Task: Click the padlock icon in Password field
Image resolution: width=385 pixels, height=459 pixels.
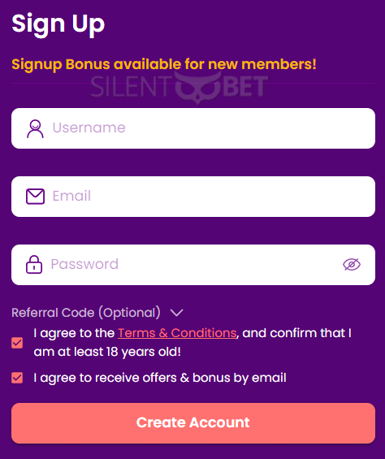Action: [34, 265]
